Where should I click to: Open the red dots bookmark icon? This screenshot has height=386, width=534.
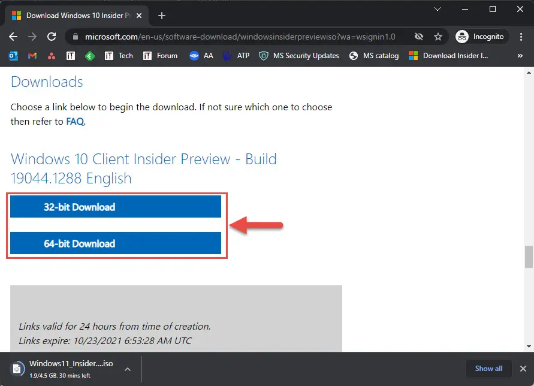click(x=52, y=56)
